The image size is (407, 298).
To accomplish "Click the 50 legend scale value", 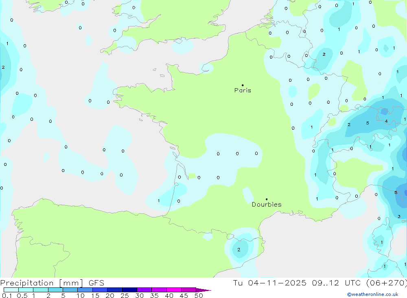I will pos(199,296).
